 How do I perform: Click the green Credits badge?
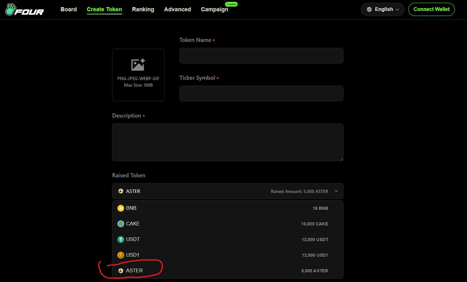coord(231,4)
